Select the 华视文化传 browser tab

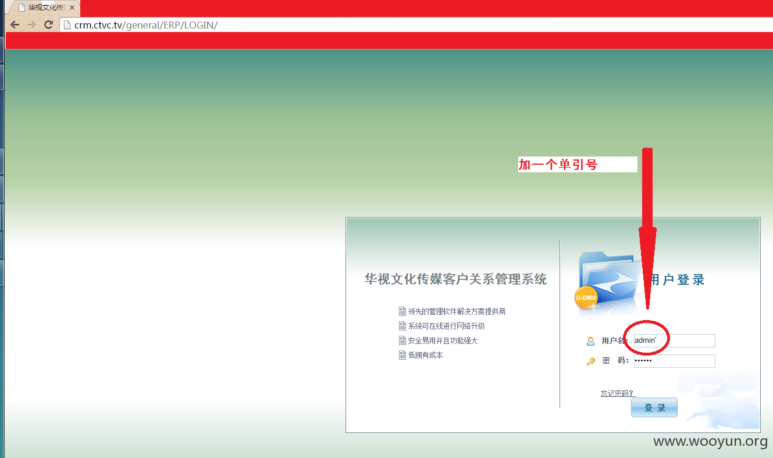pos(42,8)
